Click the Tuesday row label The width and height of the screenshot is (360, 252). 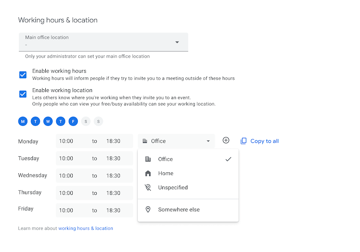click(29, 159)
